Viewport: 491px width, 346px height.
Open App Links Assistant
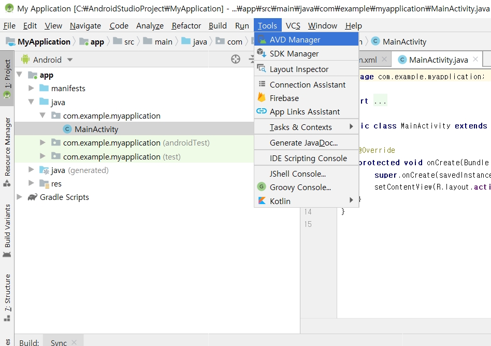click(306, 111)
